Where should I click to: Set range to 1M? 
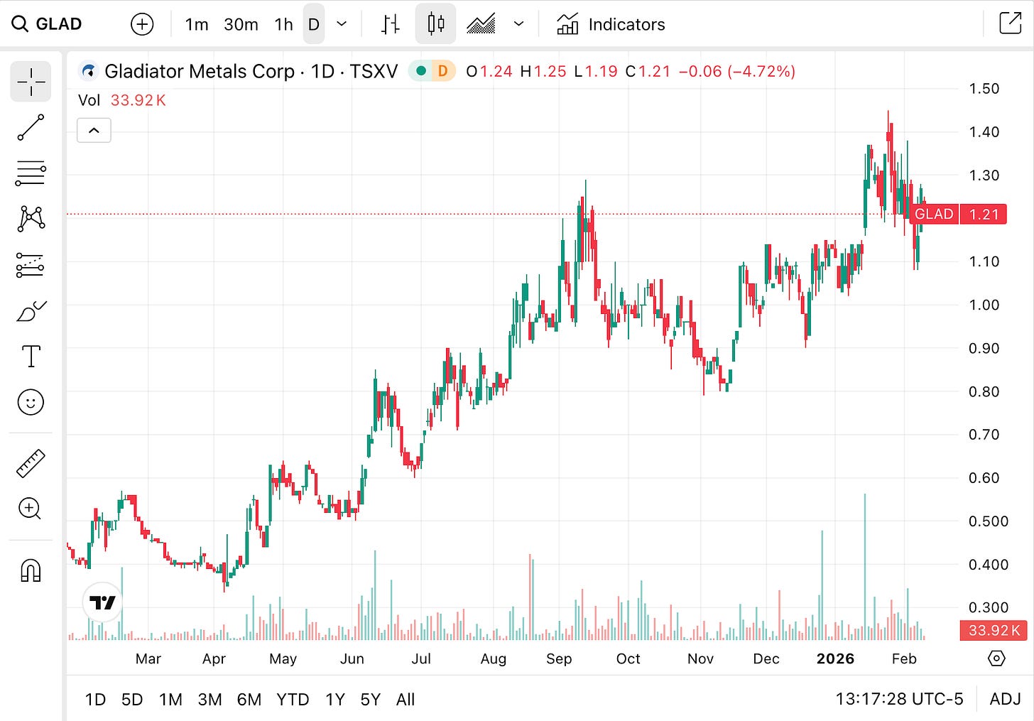pos(170,700)
